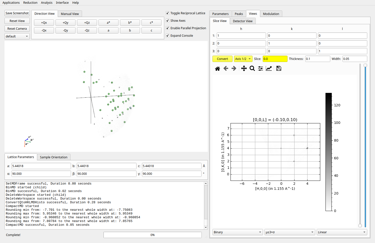The image size is (375, 243).
Task: Open the Axis 1/2 dropdown
Action: coord(243,59)
